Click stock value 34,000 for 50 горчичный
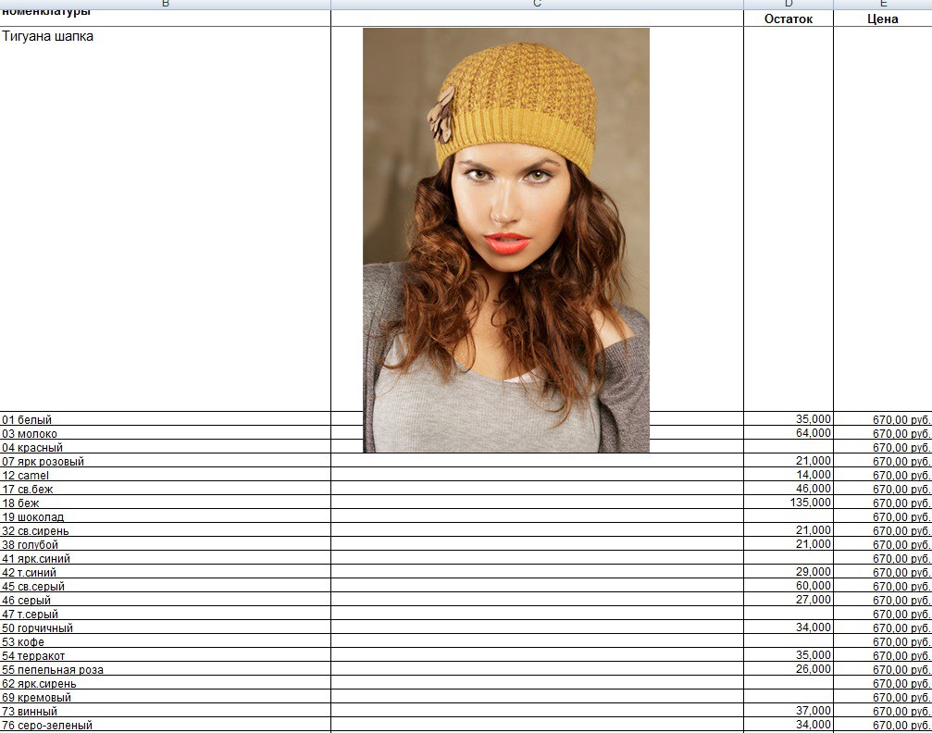The image size is (932, 733). click(x=789, y=627)
